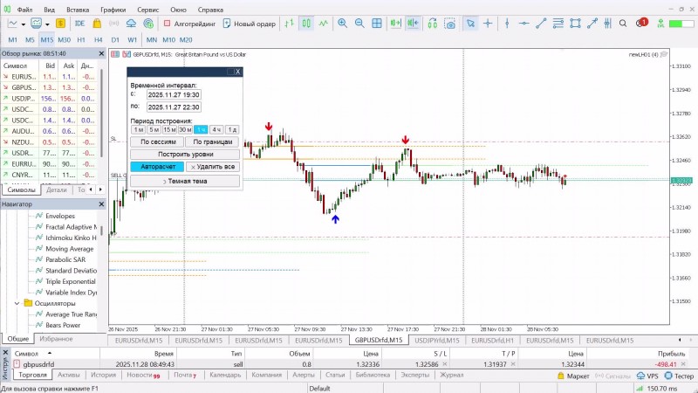Open the Файл menu
698x393 pixels.
[x=25, y=10]
